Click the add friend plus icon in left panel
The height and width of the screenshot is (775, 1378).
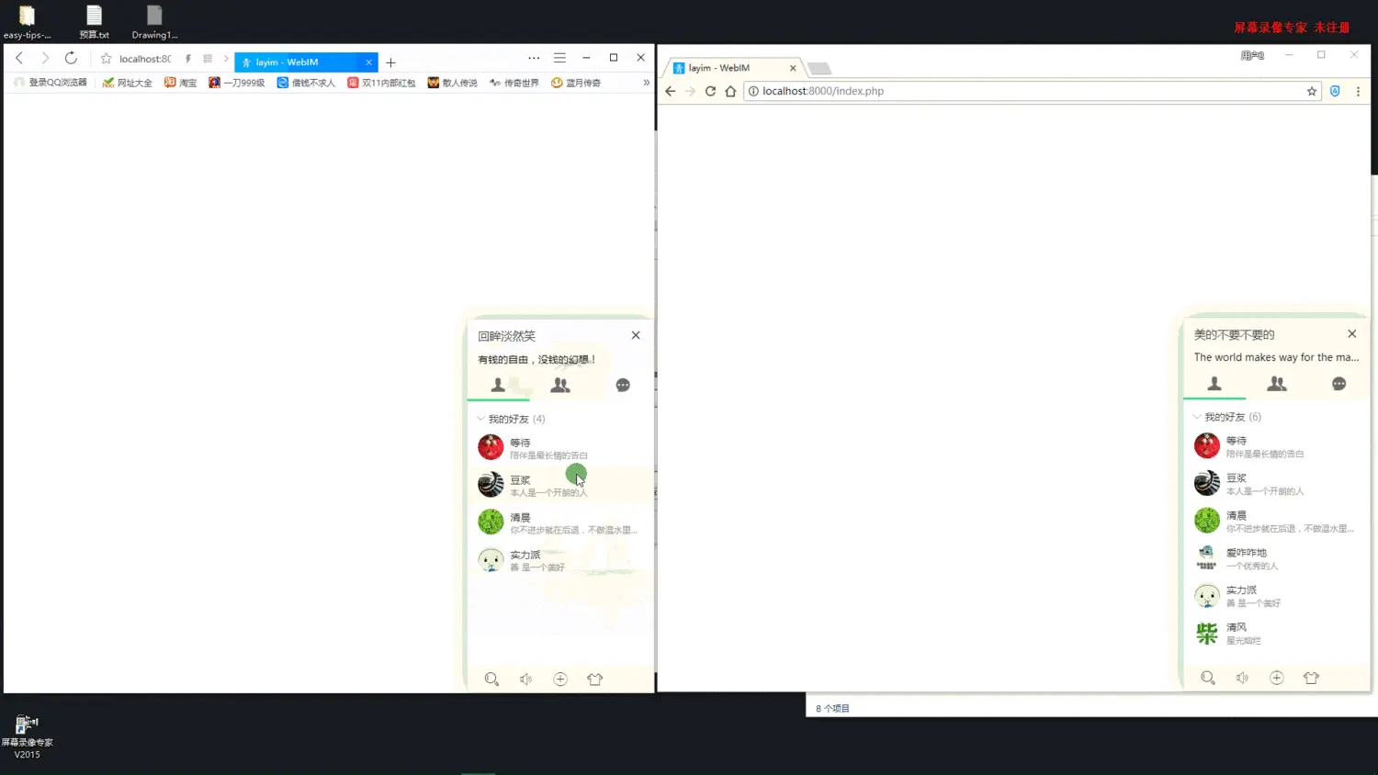pos(560,680)
